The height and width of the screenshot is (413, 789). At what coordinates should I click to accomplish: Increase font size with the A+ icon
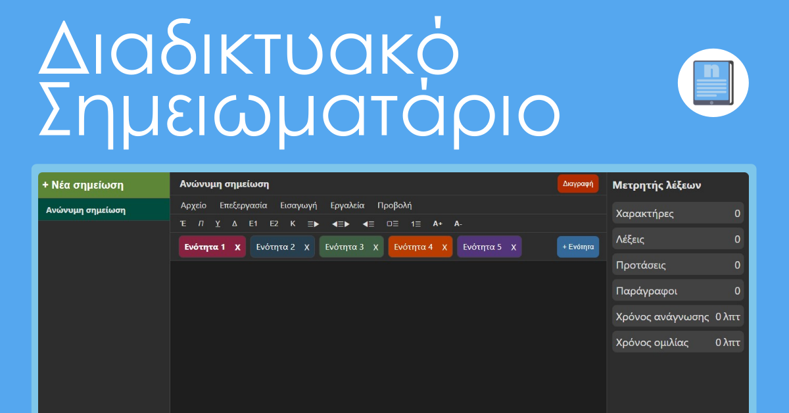pyautogui.click(x=437, y=224)
